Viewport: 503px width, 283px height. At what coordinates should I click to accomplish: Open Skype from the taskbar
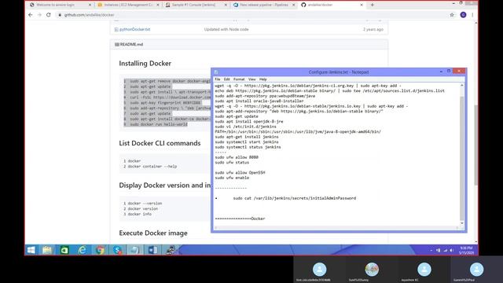pos(117,250)
